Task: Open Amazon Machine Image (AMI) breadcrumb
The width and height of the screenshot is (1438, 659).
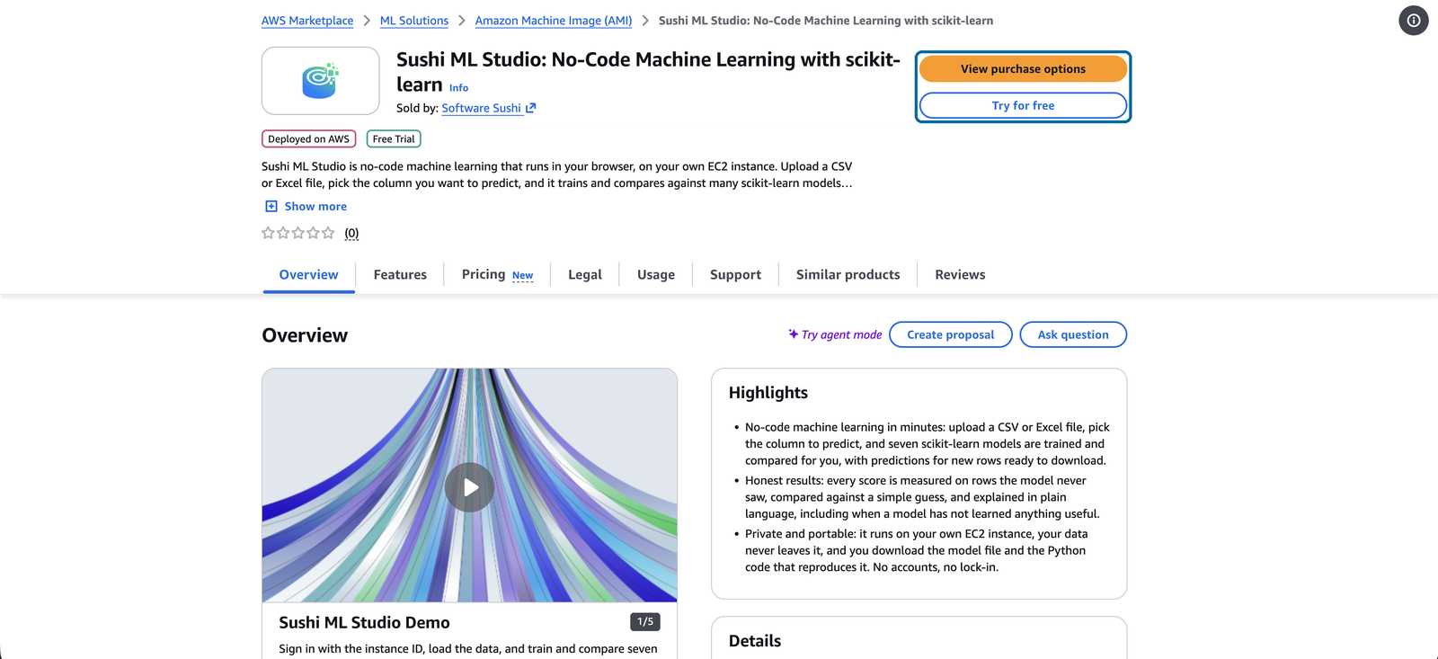Action: 554,21
